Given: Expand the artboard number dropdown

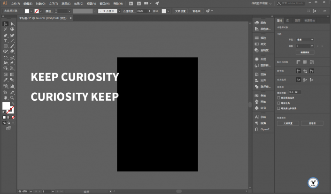Looking at the screenshot, I should click(312, 46).
